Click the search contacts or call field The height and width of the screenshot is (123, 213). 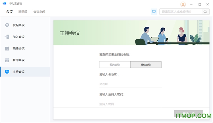[180, 12]
